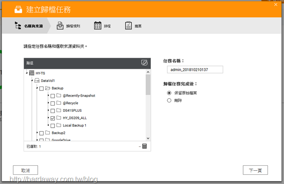Check the Backup2 checkbox

click(x=41, y=133)
